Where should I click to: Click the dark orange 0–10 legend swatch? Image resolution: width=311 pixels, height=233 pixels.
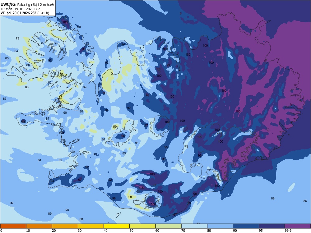[x=13, y=226]
